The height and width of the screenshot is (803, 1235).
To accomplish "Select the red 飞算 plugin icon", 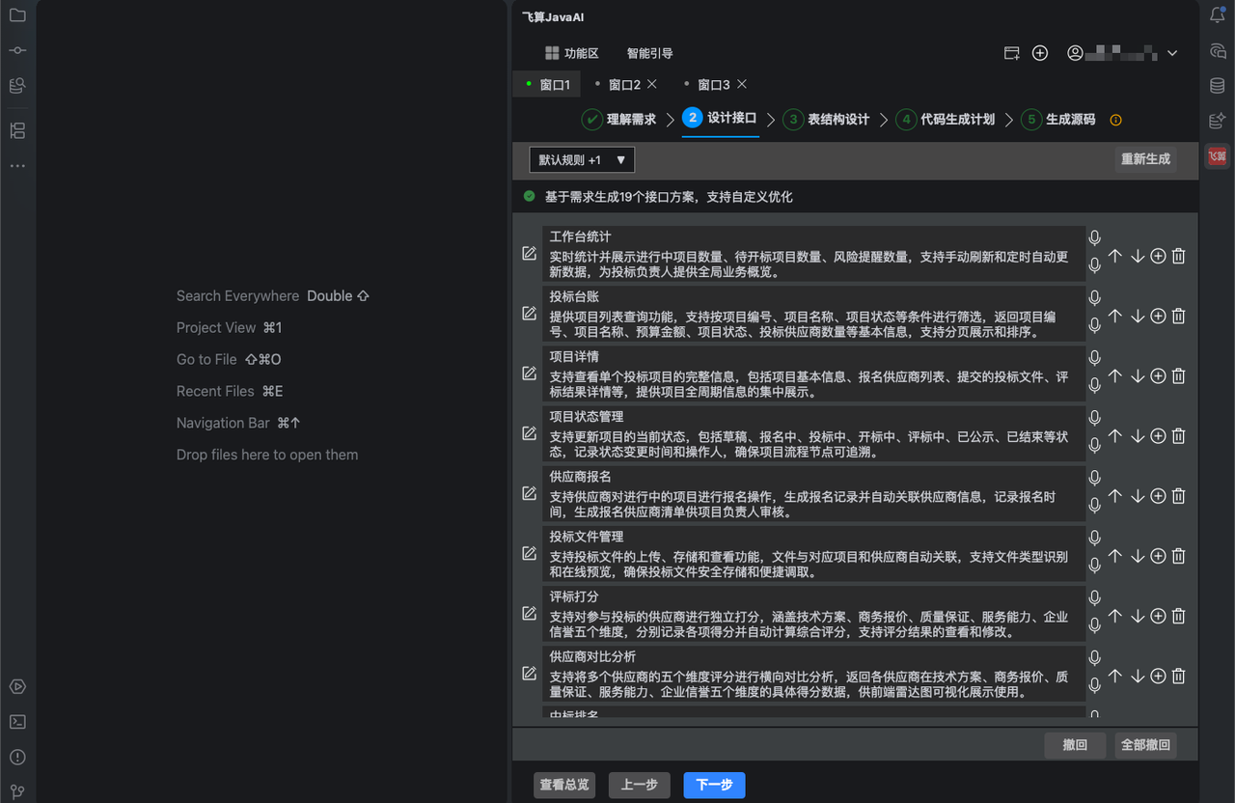I will [1217, 155].
